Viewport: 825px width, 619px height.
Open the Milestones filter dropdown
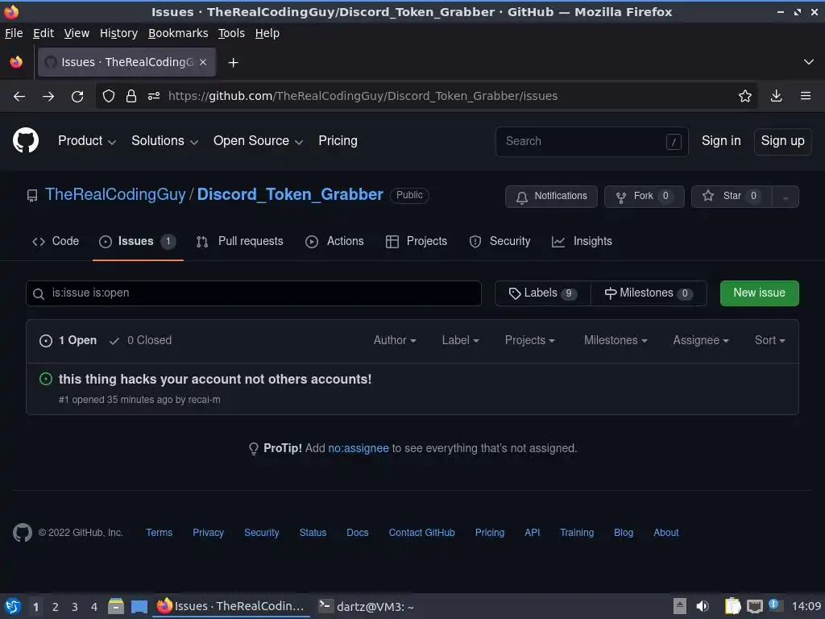click(616, 341)
